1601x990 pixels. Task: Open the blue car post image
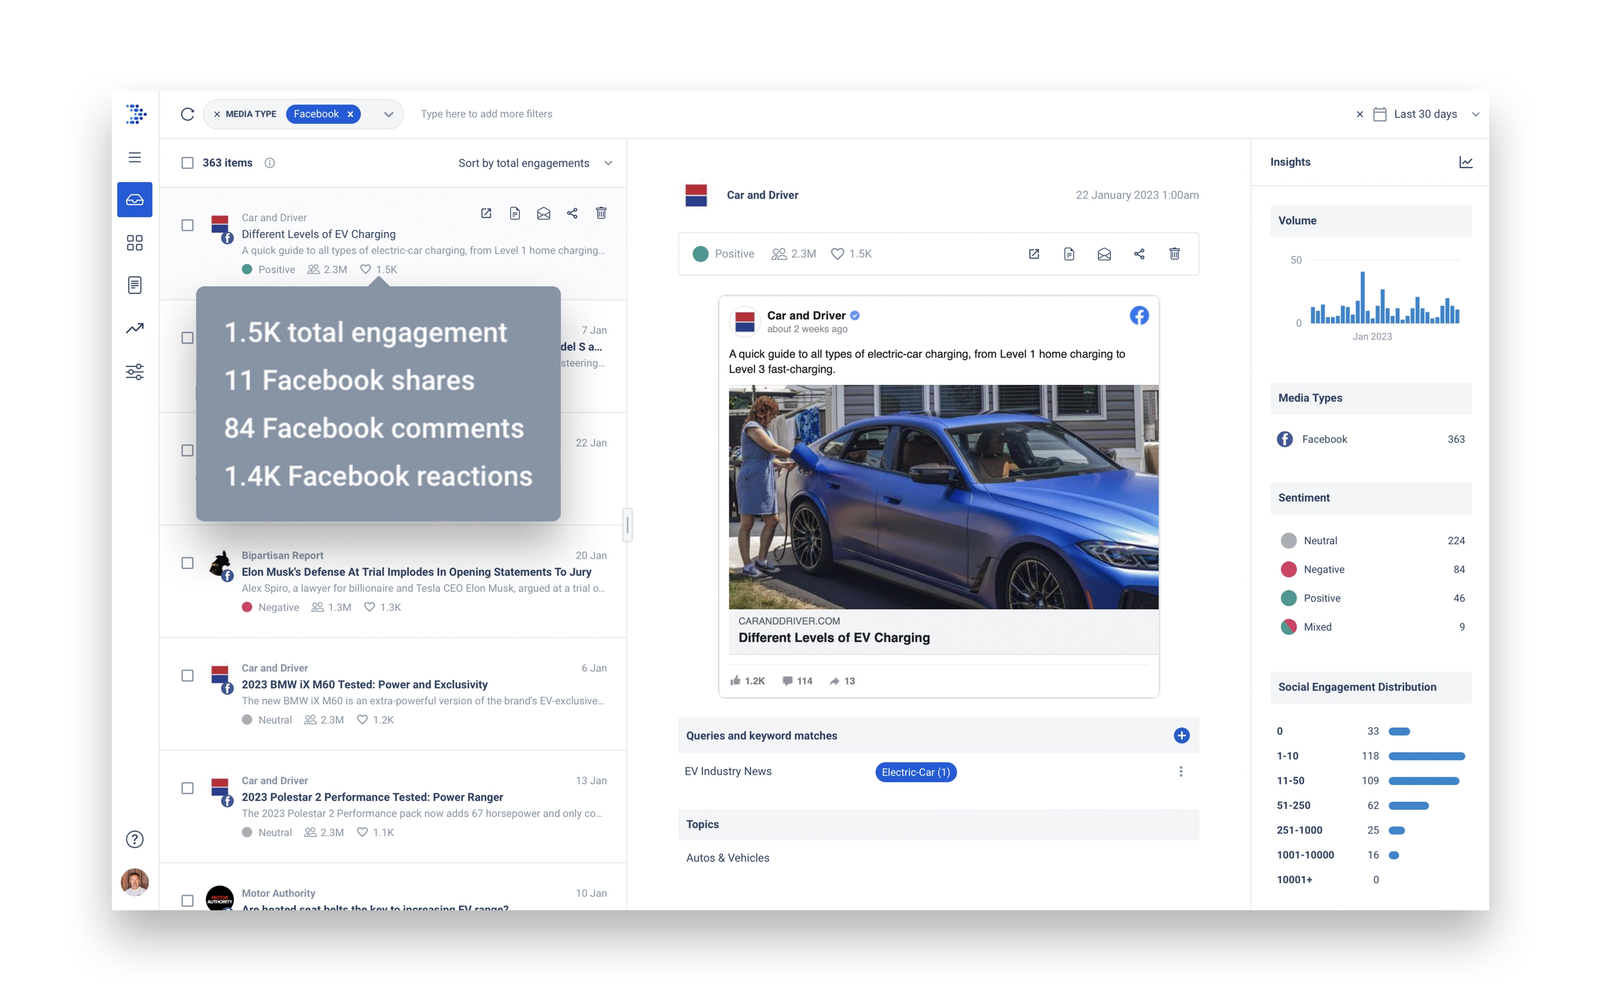pyautogui.click(x=943, y=497)
